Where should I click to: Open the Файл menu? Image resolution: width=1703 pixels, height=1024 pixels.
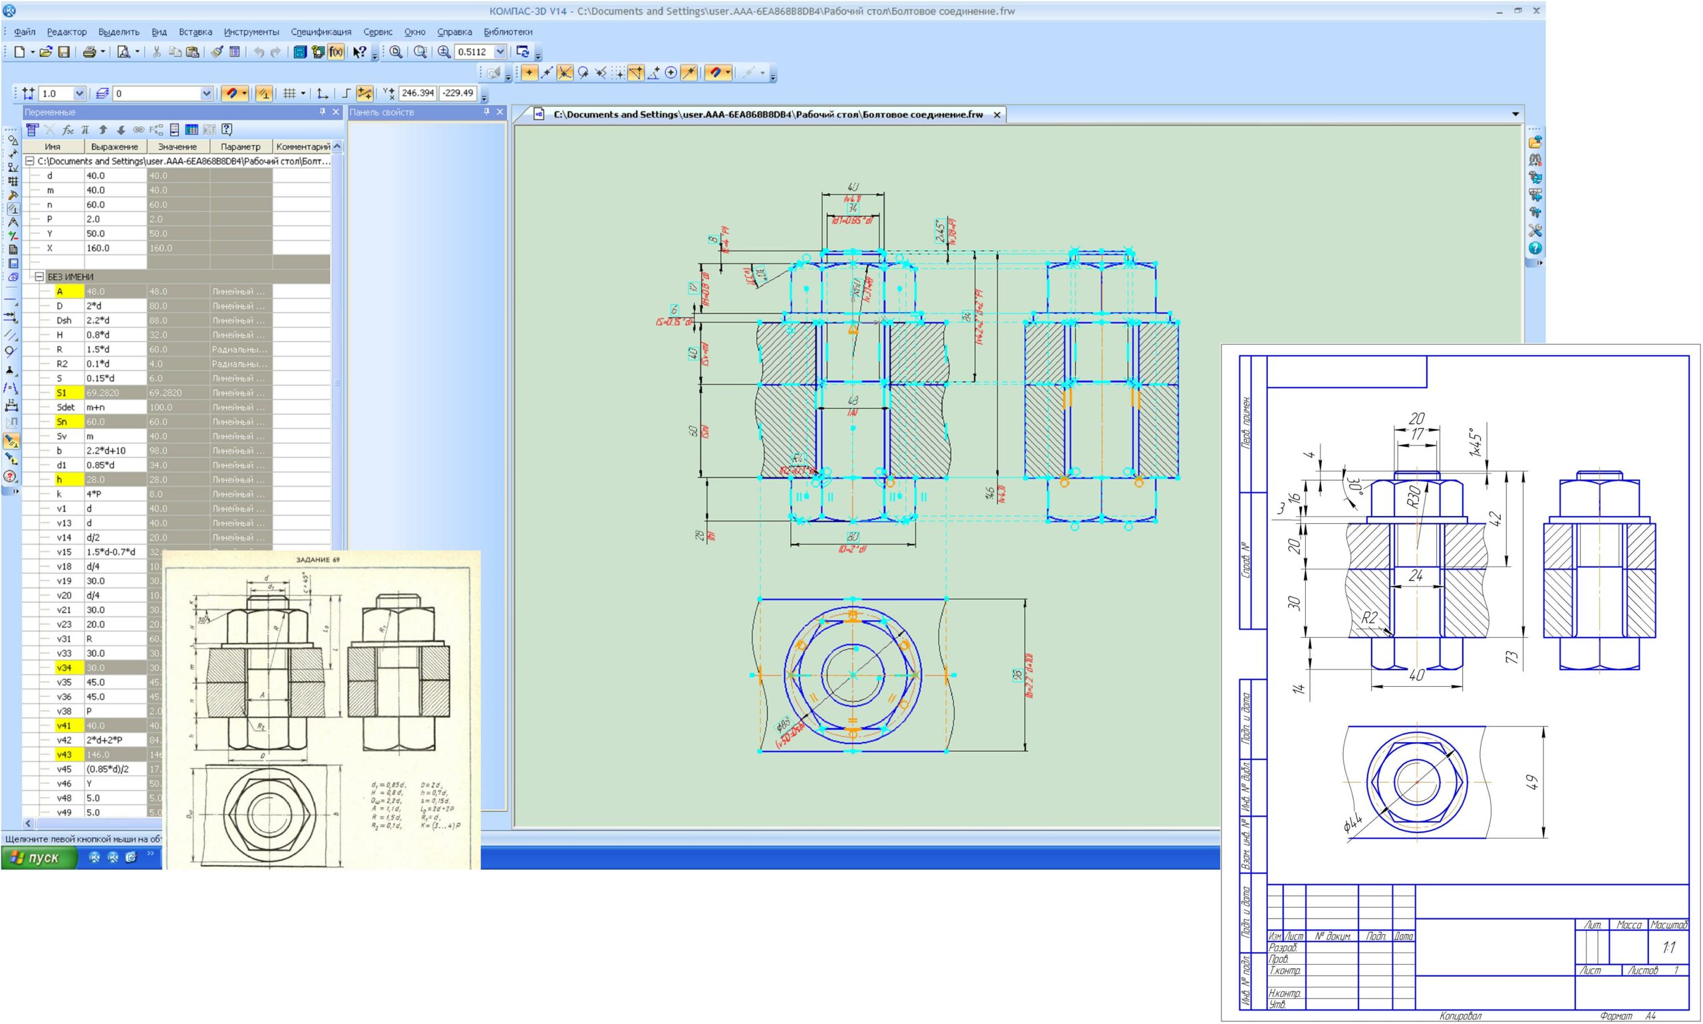coord(24,32)
